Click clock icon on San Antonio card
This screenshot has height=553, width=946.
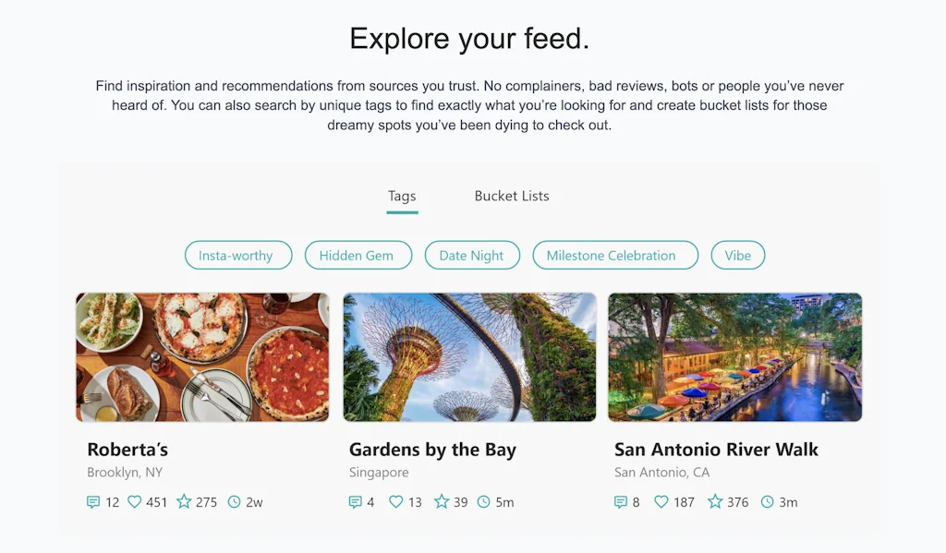(767, 502)
